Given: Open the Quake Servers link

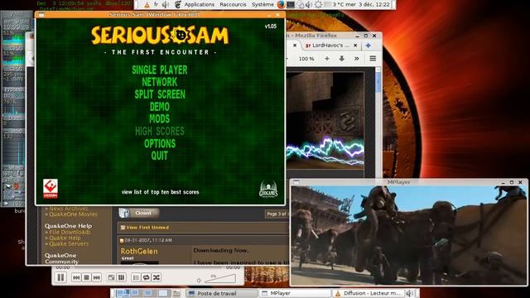Looking at the screenshot, I should coord(69,243).
